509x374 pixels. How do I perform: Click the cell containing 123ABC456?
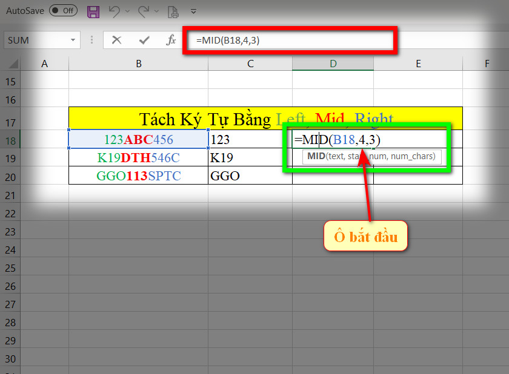point(139,139)
